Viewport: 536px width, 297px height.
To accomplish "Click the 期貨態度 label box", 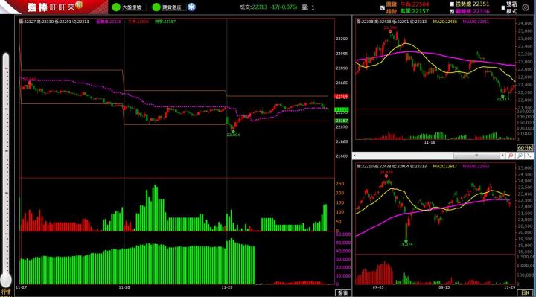I will pos(174,7).
